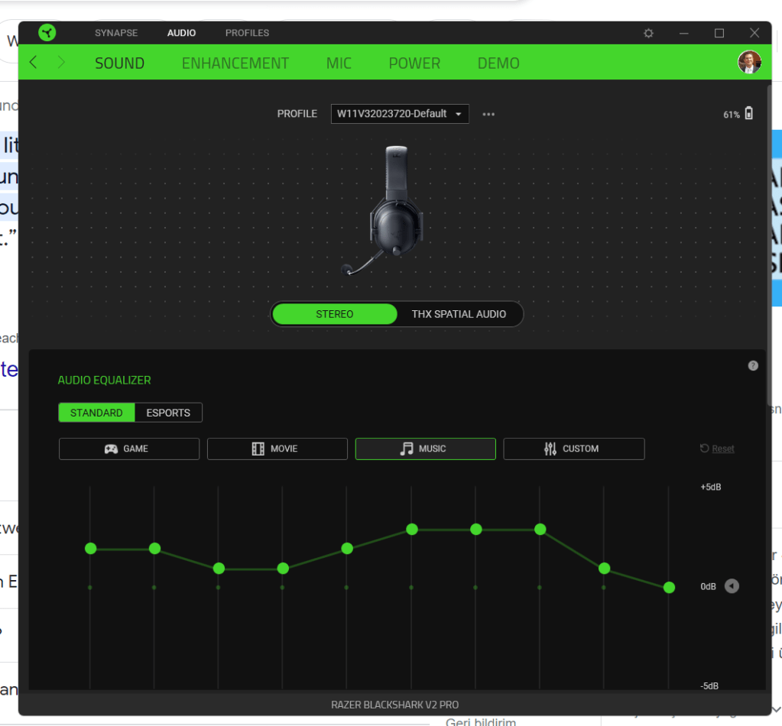
Task: Click the third equalizer band handle
Action: point(219,569)
